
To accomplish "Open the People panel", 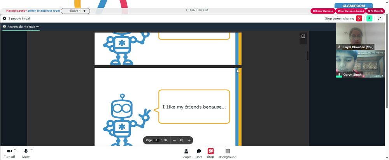I will pyautogui.click(x=186, y=153).
